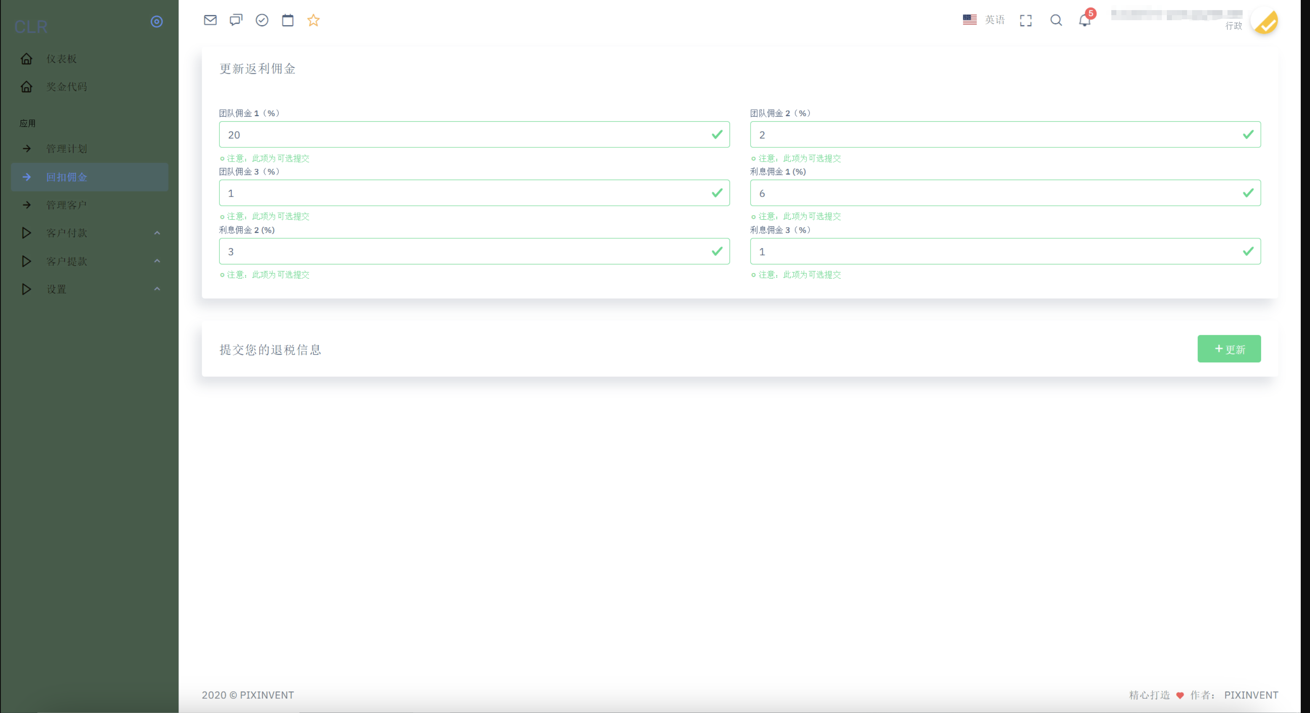Open 管理计划 menu item
Screen dimensions: 1310x713
point(90,149)
